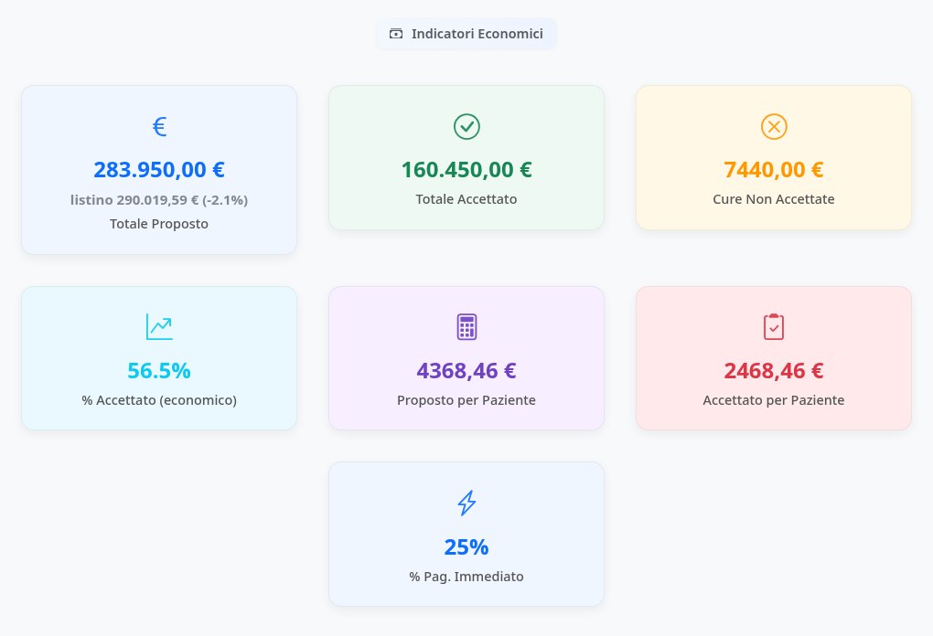Click the green checkmark circle icon

pyautogui.click(x=466, y=127)
